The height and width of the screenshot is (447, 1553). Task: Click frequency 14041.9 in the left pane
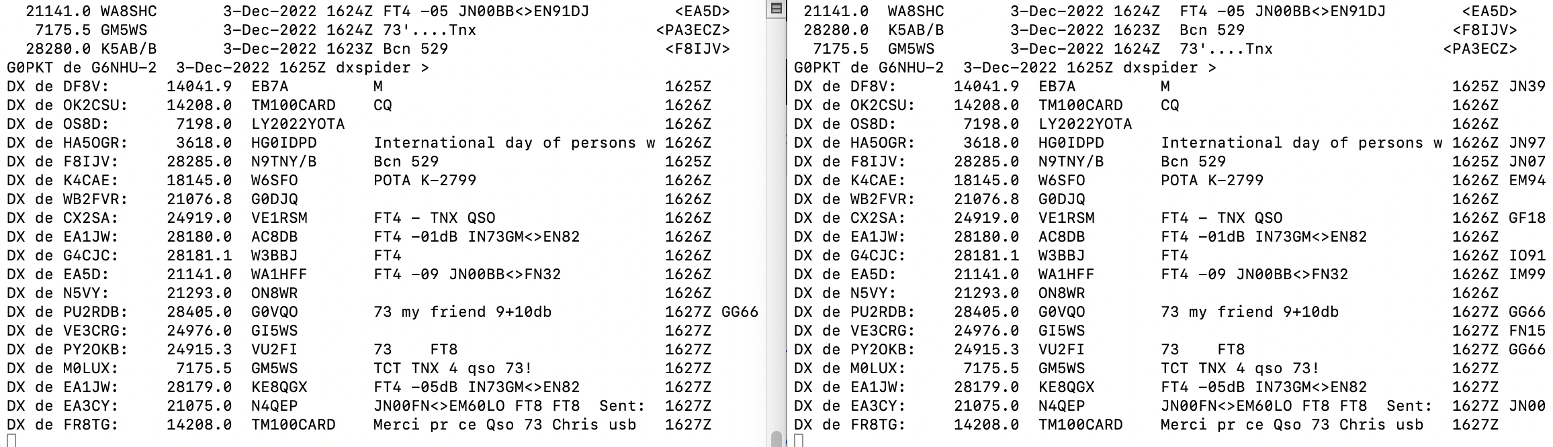pyautogui.click(x=199, y=87)
